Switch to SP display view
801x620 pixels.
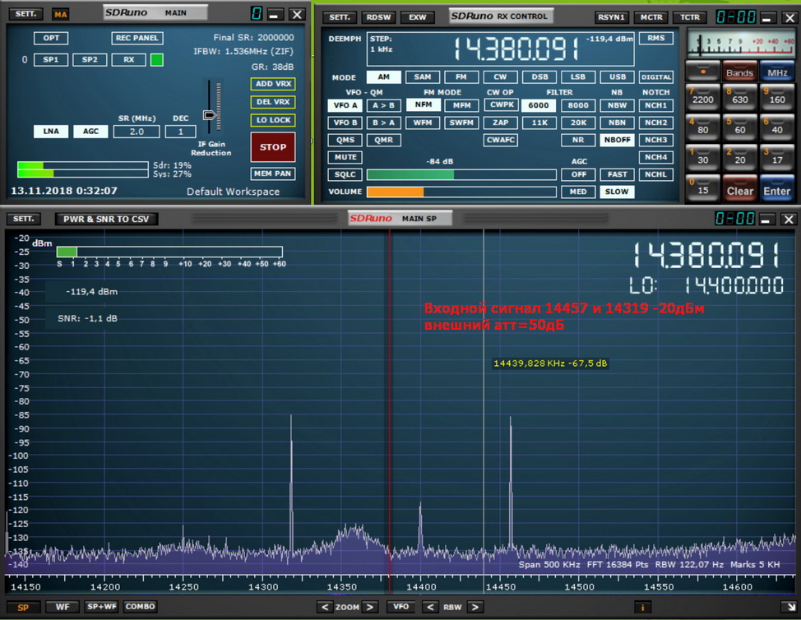23,607
